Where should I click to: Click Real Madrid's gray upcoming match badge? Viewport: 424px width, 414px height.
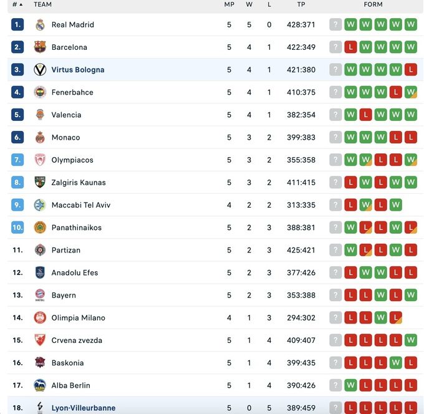click(x=335, y=25)
